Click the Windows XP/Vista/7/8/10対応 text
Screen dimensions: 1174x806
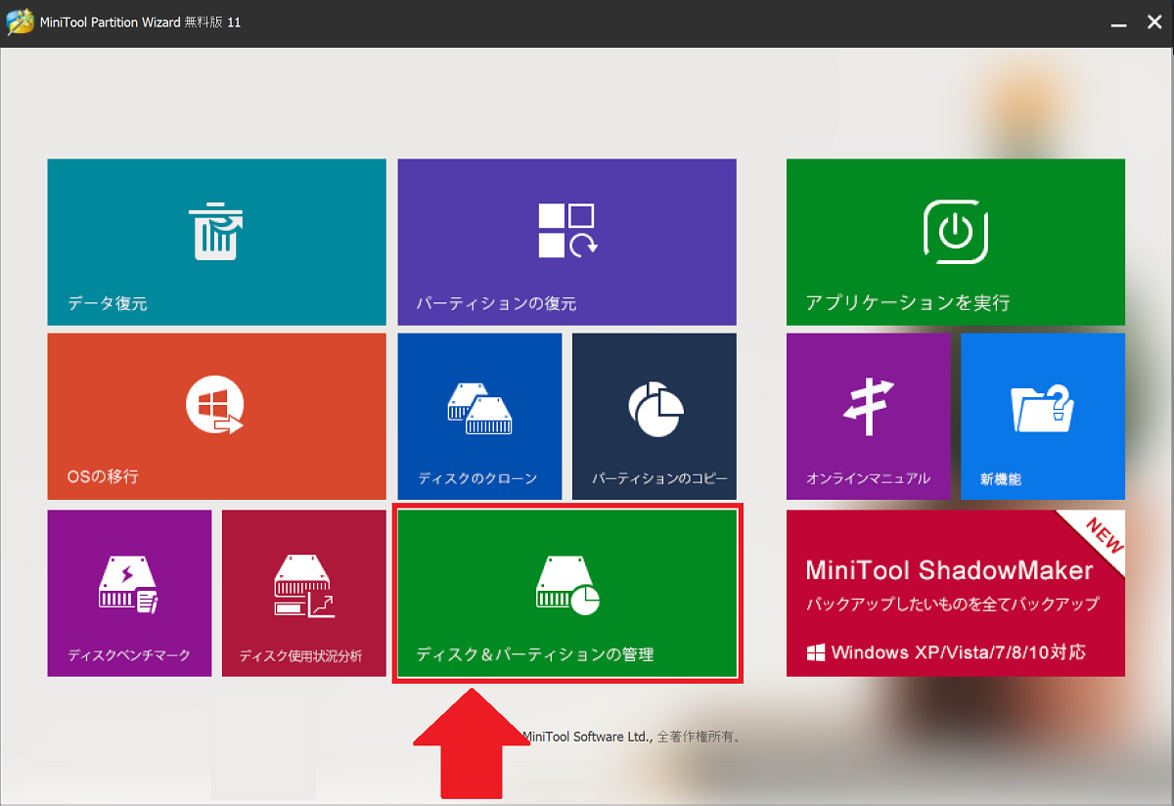click(x=959, y=651)
